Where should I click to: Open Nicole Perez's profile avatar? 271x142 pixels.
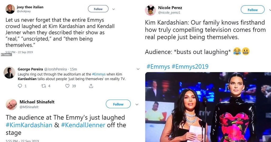(150, 10)
